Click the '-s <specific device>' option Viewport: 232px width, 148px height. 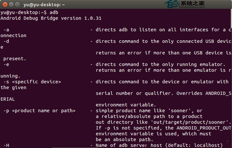(x=32, y=82)
